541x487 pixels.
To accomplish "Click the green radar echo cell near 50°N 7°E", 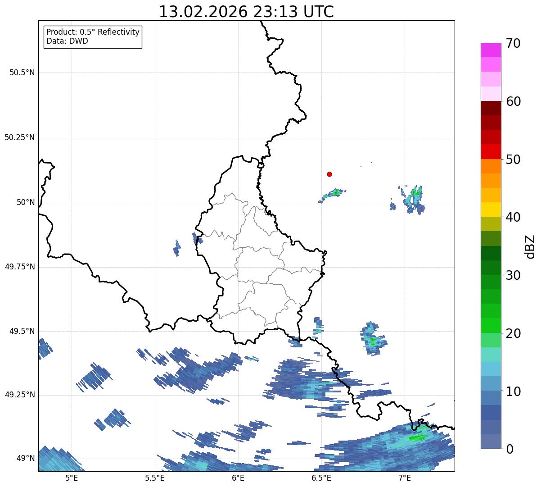I will tap(414, 199).
